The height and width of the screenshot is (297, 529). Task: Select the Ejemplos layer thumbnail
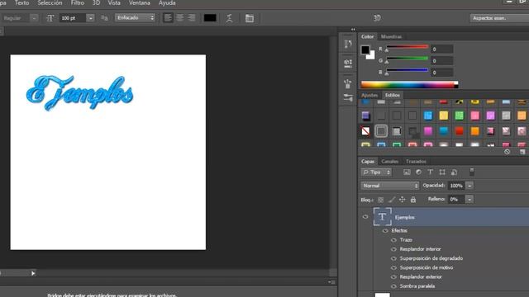pyautogui.click(x=382, y=217)
